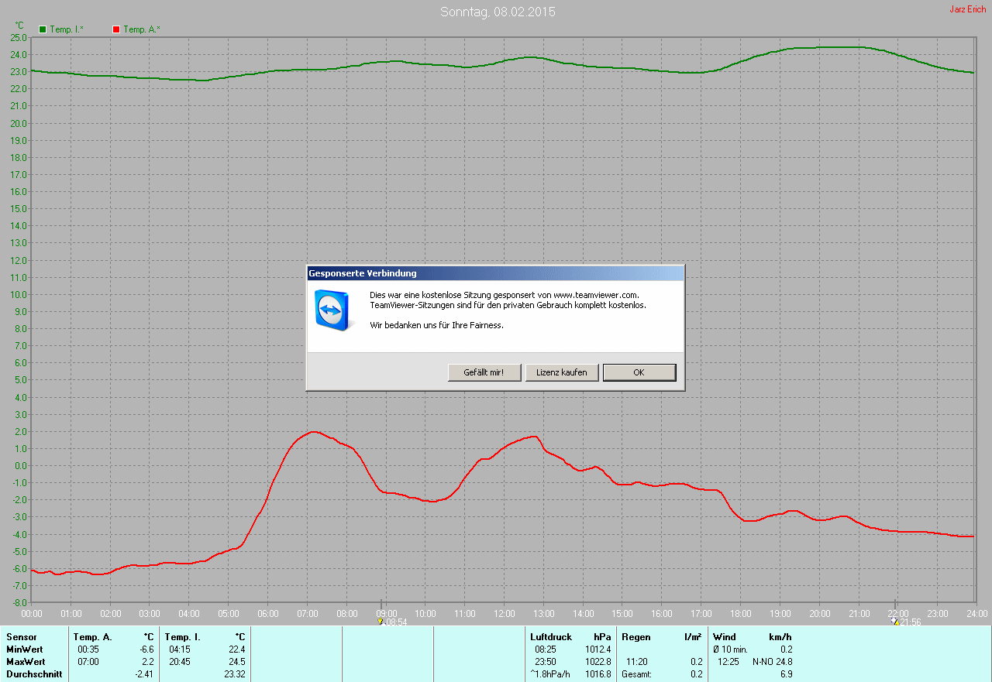992x682 pixels.
Task: Click the Lizenz kaufen button
Action: pos(562,372)
